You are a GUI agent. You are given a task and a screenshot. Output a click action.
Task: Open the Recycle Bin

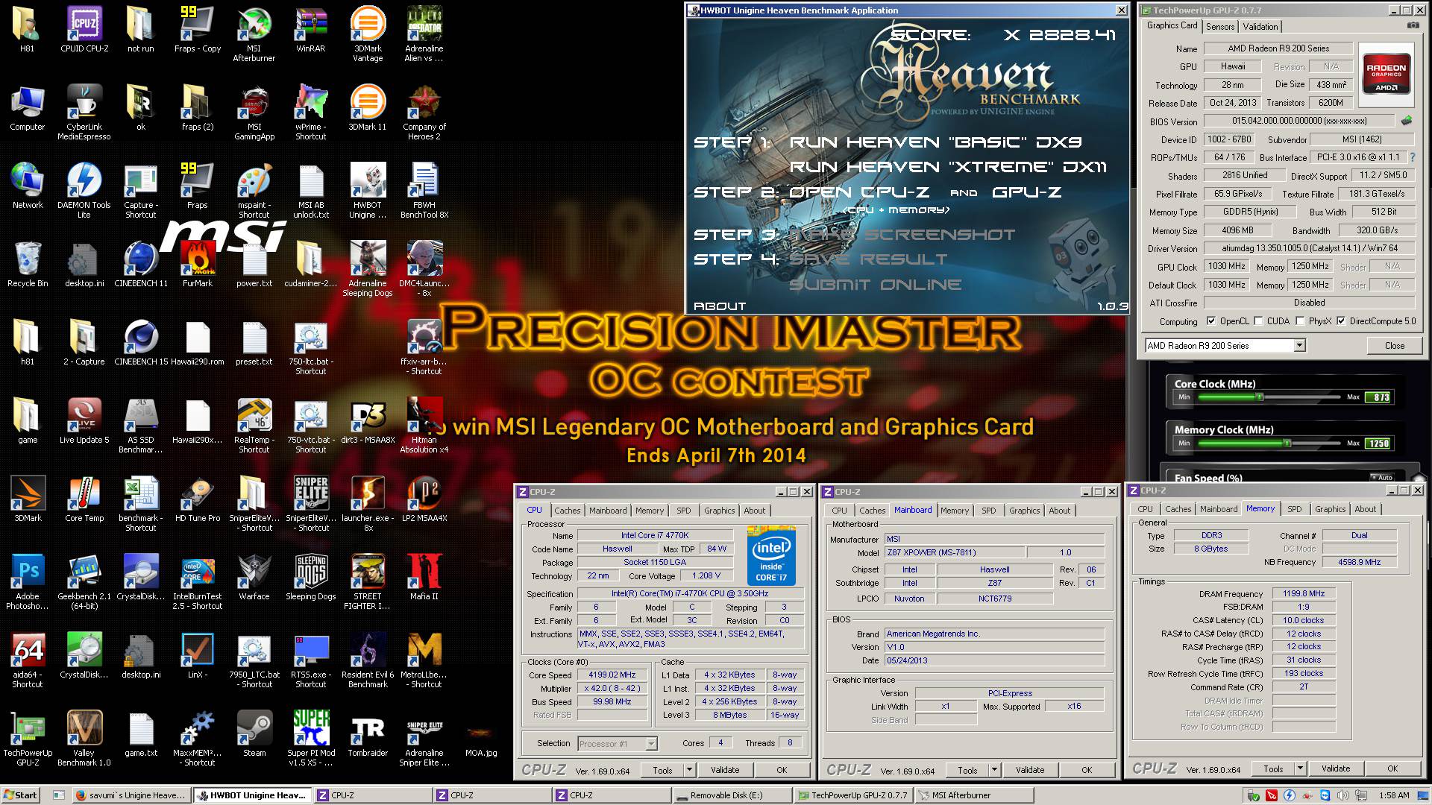(x=28, y=265)
